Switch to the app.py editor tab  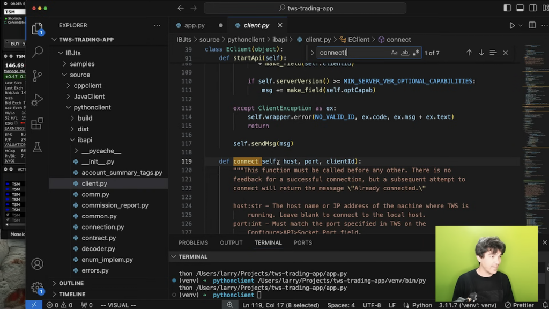[x=194, y=25]
